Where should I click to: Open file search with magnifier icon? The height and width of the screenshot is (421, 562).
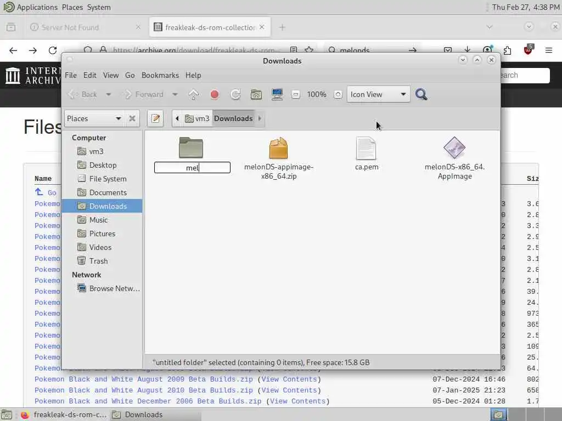pyautogui.click(x=421, y=94)
